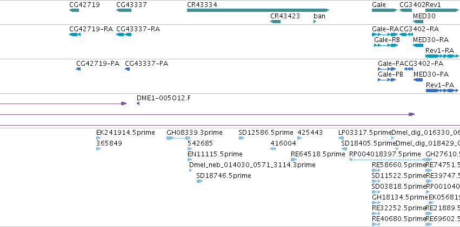Viewport: 460px width, 227px height.
Task: Click the LP03317.5prime EST arrow
Action: pos(341,138)
